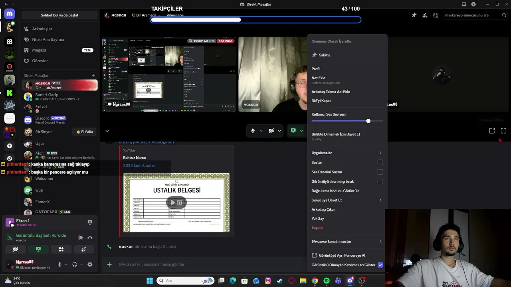Screen dimensions: 511x287
Task: Open microphone options arrow in call bar
Action: click(x=261, y=131)
